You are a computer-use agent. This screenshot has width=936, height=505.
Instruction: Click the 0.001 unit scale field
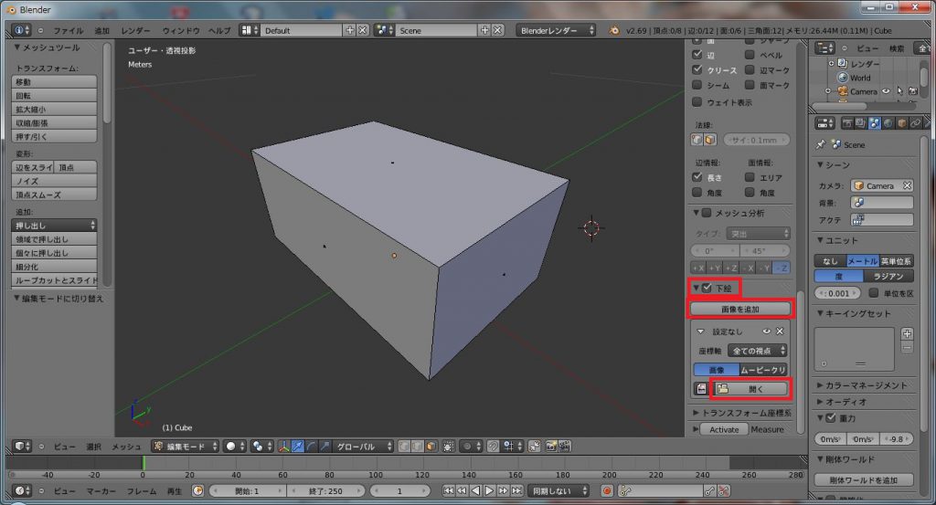[839, 293]
